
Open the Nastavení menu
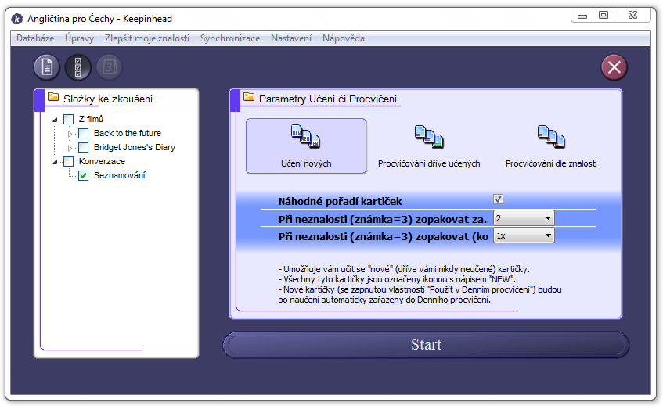click(291, 38)
